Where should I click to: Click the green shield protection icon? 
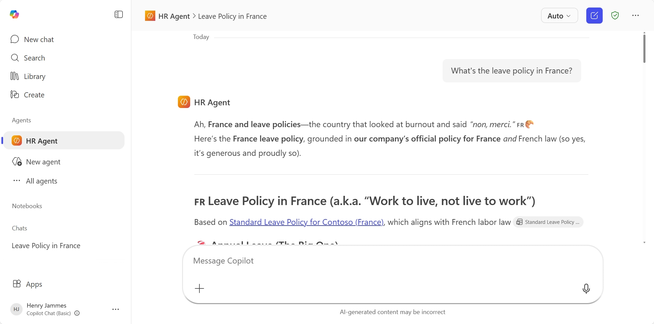pos(615,16)
